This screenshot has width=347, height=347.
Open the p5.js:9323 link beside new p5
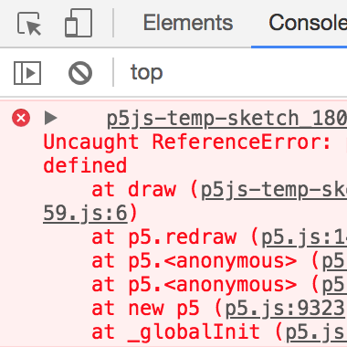coord(286,309)
